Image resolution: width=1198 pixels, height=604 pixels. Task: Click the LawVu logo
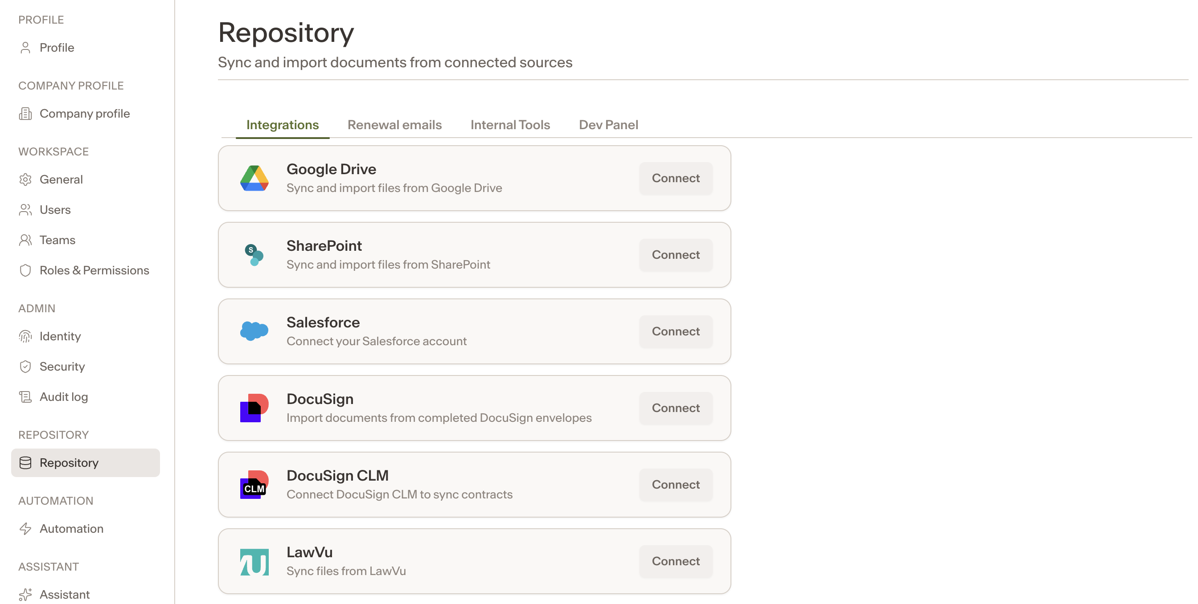pos(254,562)
